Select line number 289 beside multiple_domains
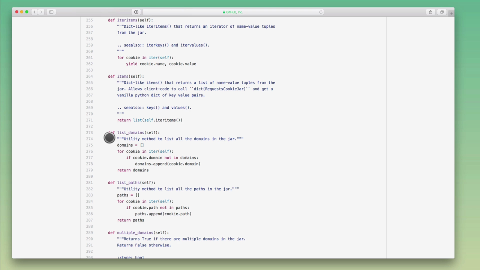480x270 pixels. [89, 232]
